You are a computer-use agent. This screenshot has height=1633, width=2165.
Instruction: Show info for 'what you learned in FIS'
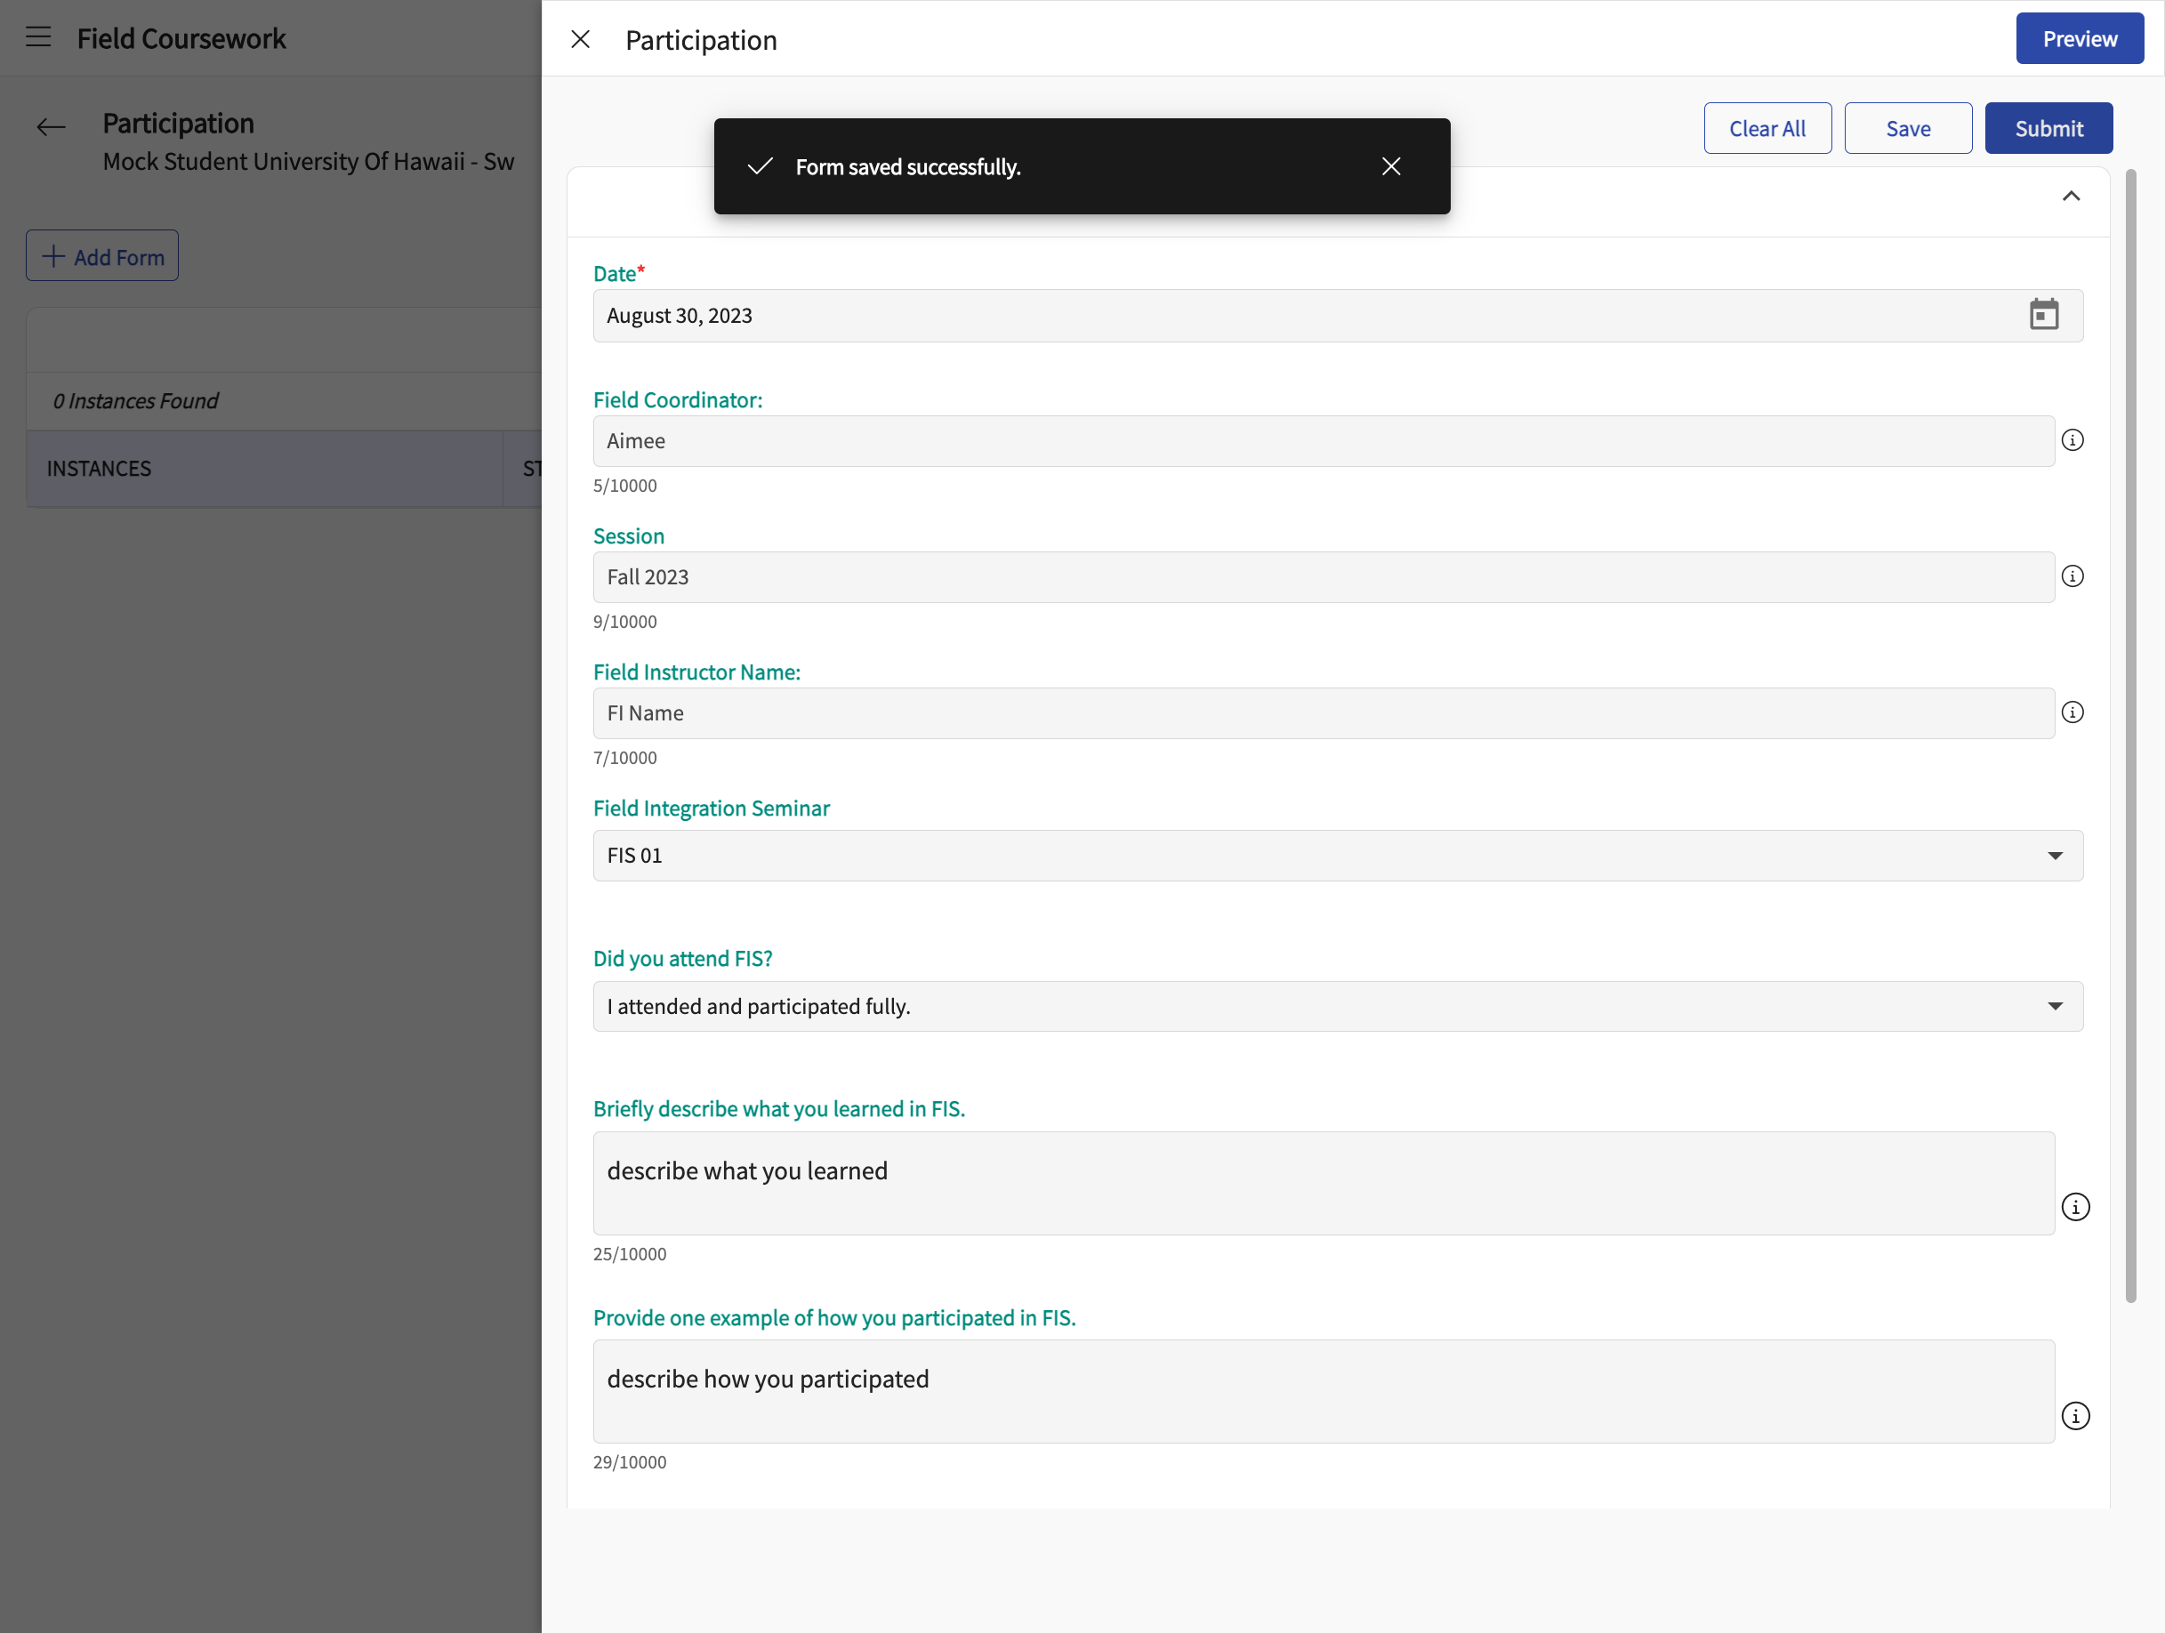pos(2075,1207)
